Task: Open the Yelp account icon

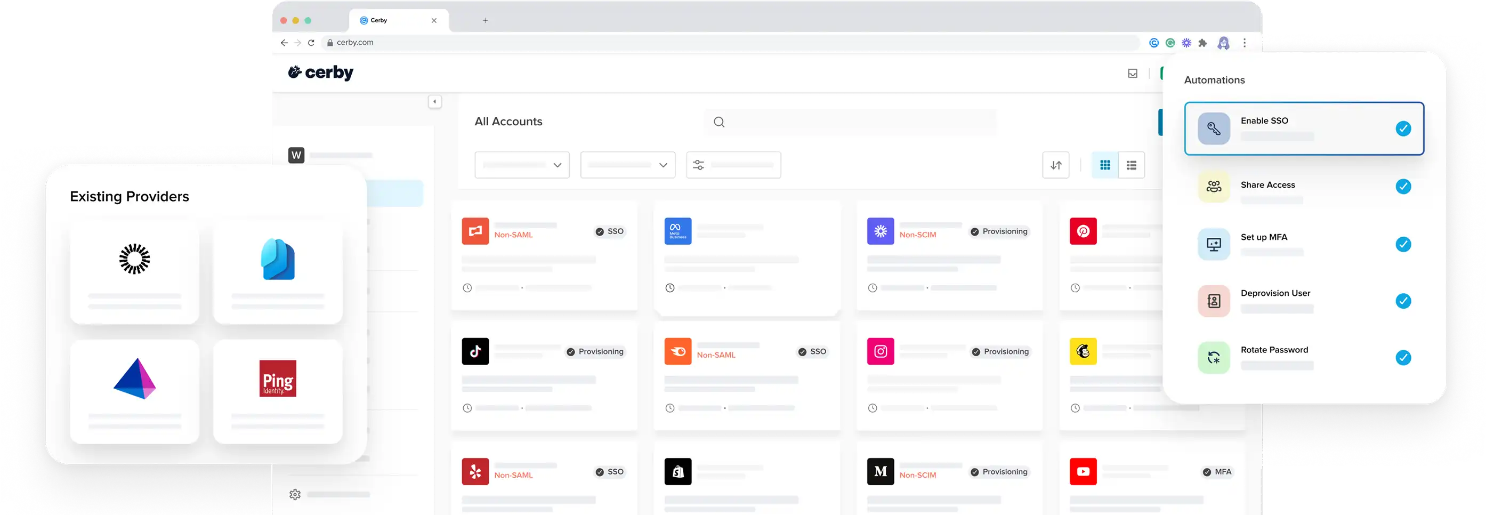Action: 475,471
